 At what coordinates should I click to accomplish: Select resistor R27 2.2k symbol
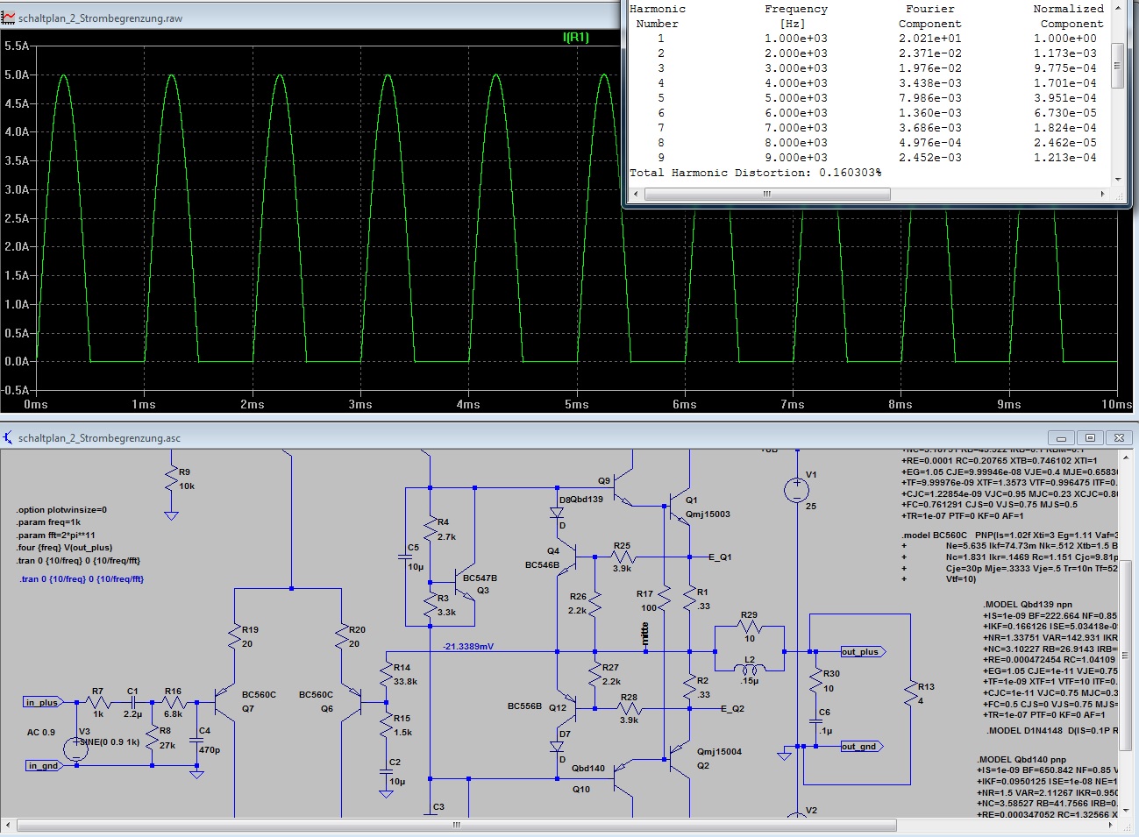coord(594,674)
